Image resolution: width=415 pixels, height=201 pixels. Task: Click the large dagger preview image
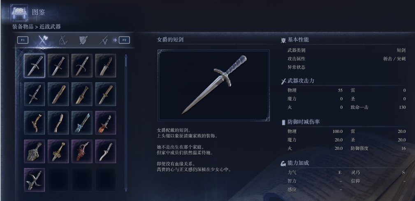coord(213,85)
